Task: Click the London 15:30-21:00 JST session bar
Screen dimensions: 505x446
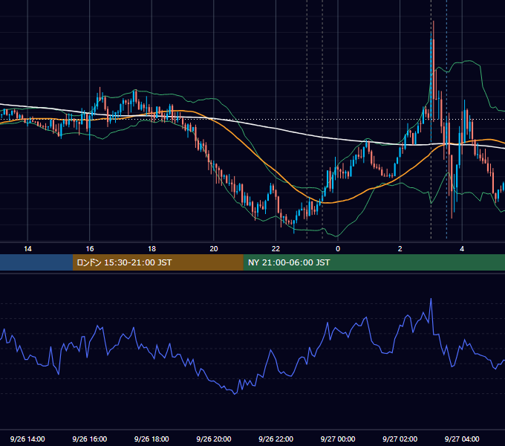Action: click(x=157, y=262)
